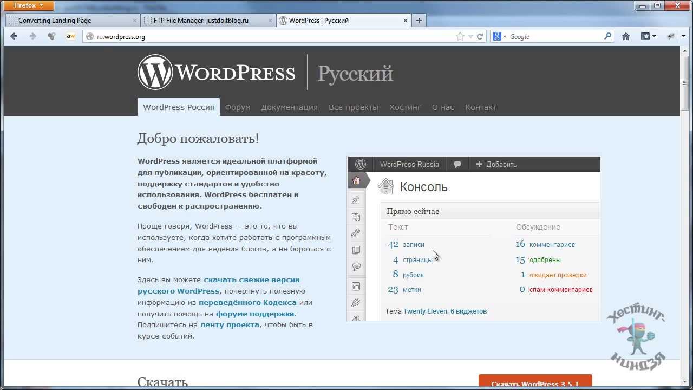
Task: Click the Appearance icon in console sidebar
Action: (356, 286)
